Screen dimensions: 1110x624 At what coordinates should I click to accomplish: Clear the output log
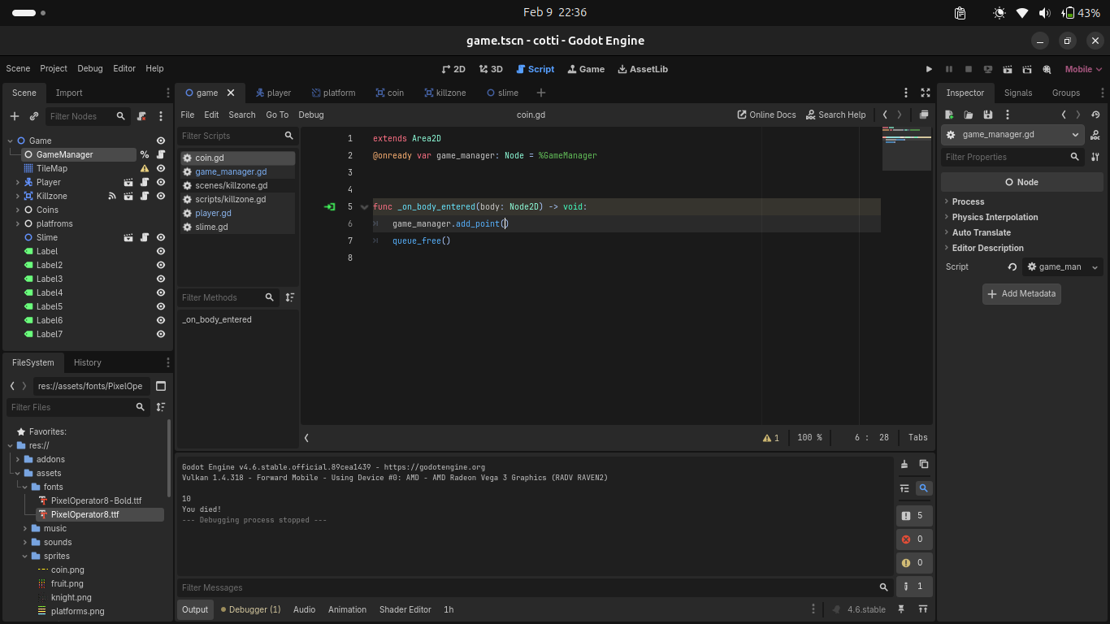[x=904, y=465]
